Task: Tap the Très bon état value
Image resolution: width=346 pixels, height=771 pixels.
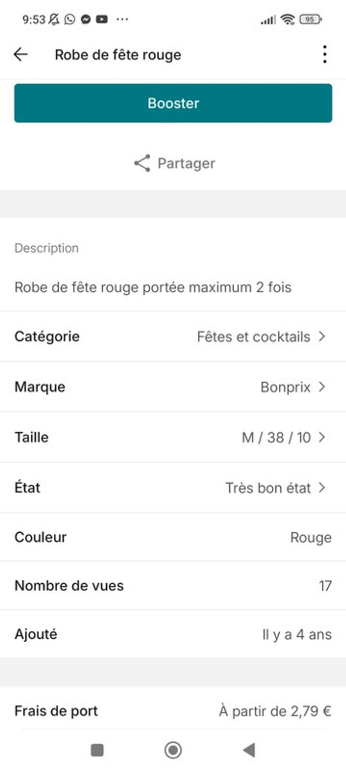Action: pos(268,488)
